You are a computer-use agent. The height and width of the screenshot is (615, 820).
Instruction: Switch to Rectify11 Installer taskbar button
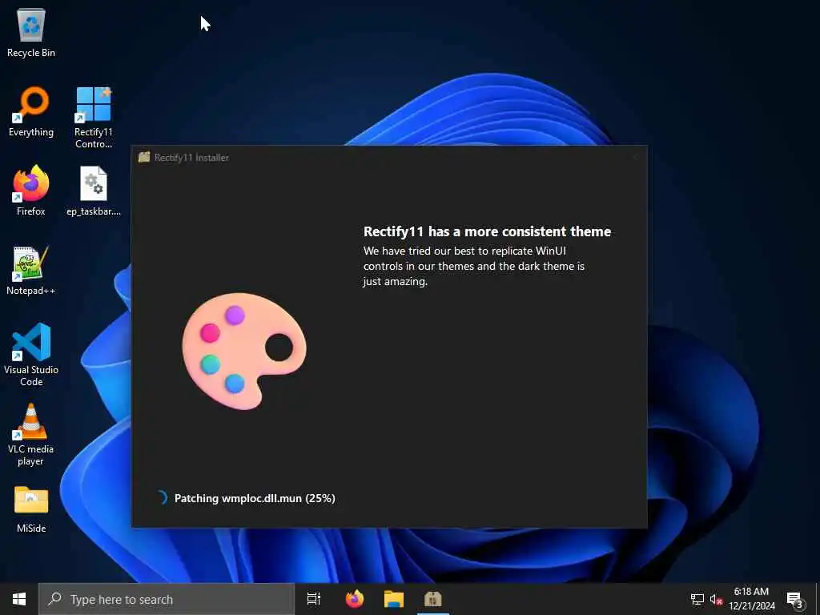433,599
